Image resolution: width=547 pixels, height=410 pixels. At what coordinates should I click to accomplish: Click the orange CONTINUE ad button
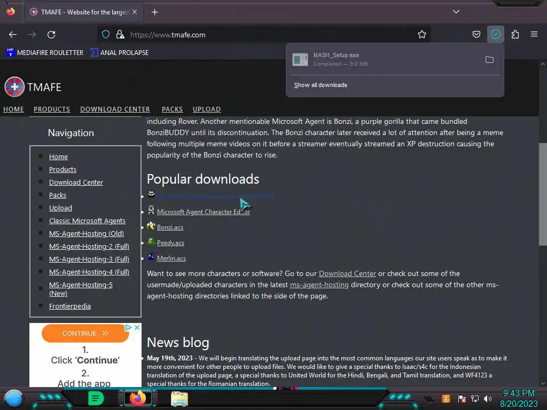tap(85, 333)
